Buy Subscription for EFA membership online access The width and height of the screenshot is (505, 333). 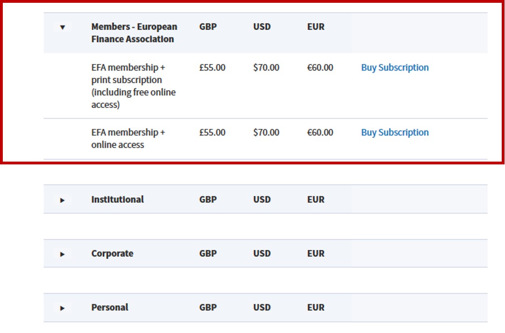click(x=395, y=133)
